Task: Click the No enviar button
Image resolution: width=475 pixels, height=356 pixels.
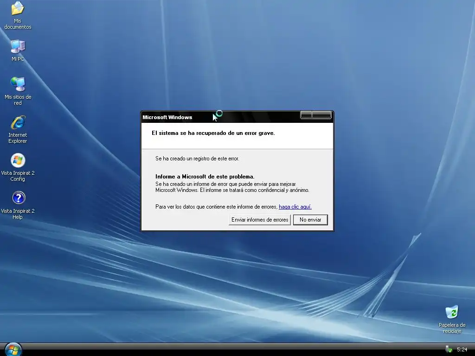Action: click(310, 220)
